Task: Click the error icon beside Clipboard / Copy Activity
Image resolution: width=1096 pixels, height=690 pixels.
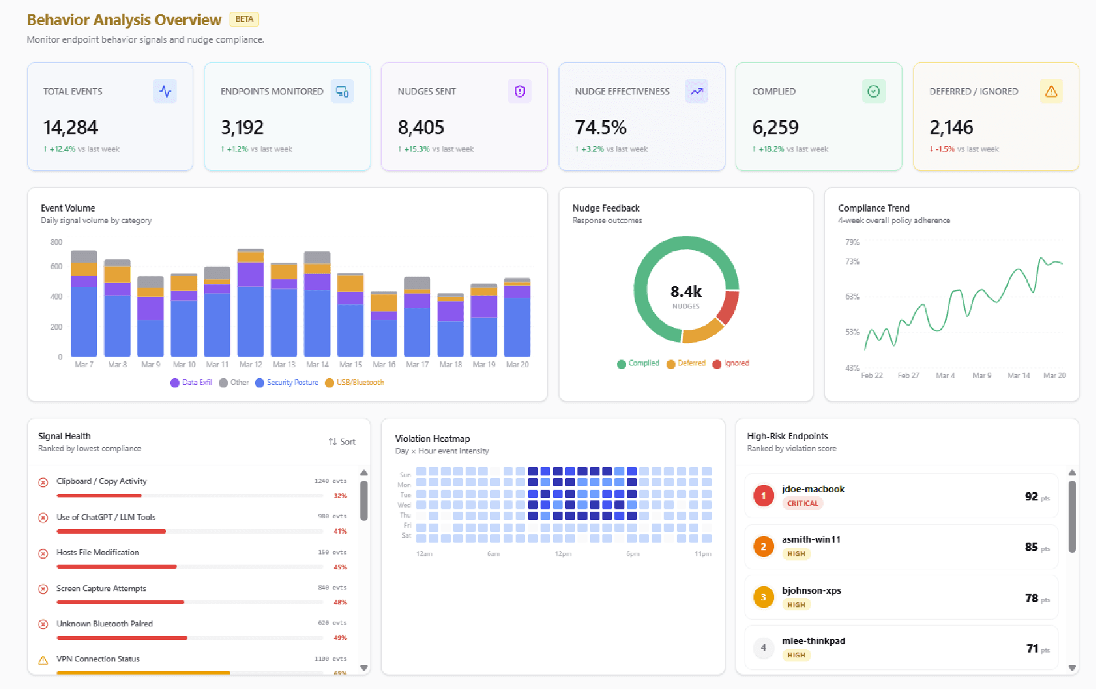Action: click(x=43, y=482)
